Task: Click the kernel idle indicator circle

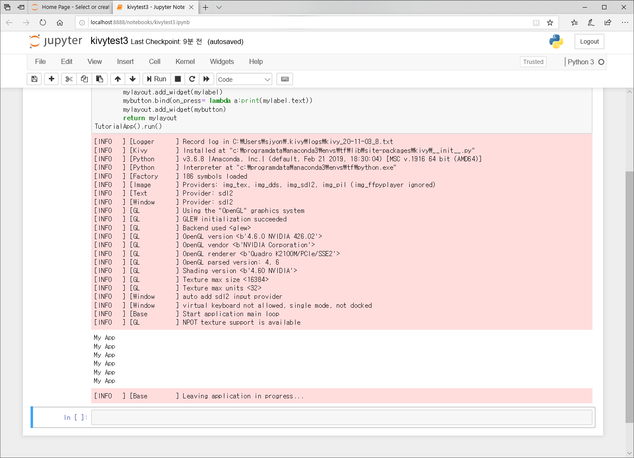Action: [x=601, y=62]
